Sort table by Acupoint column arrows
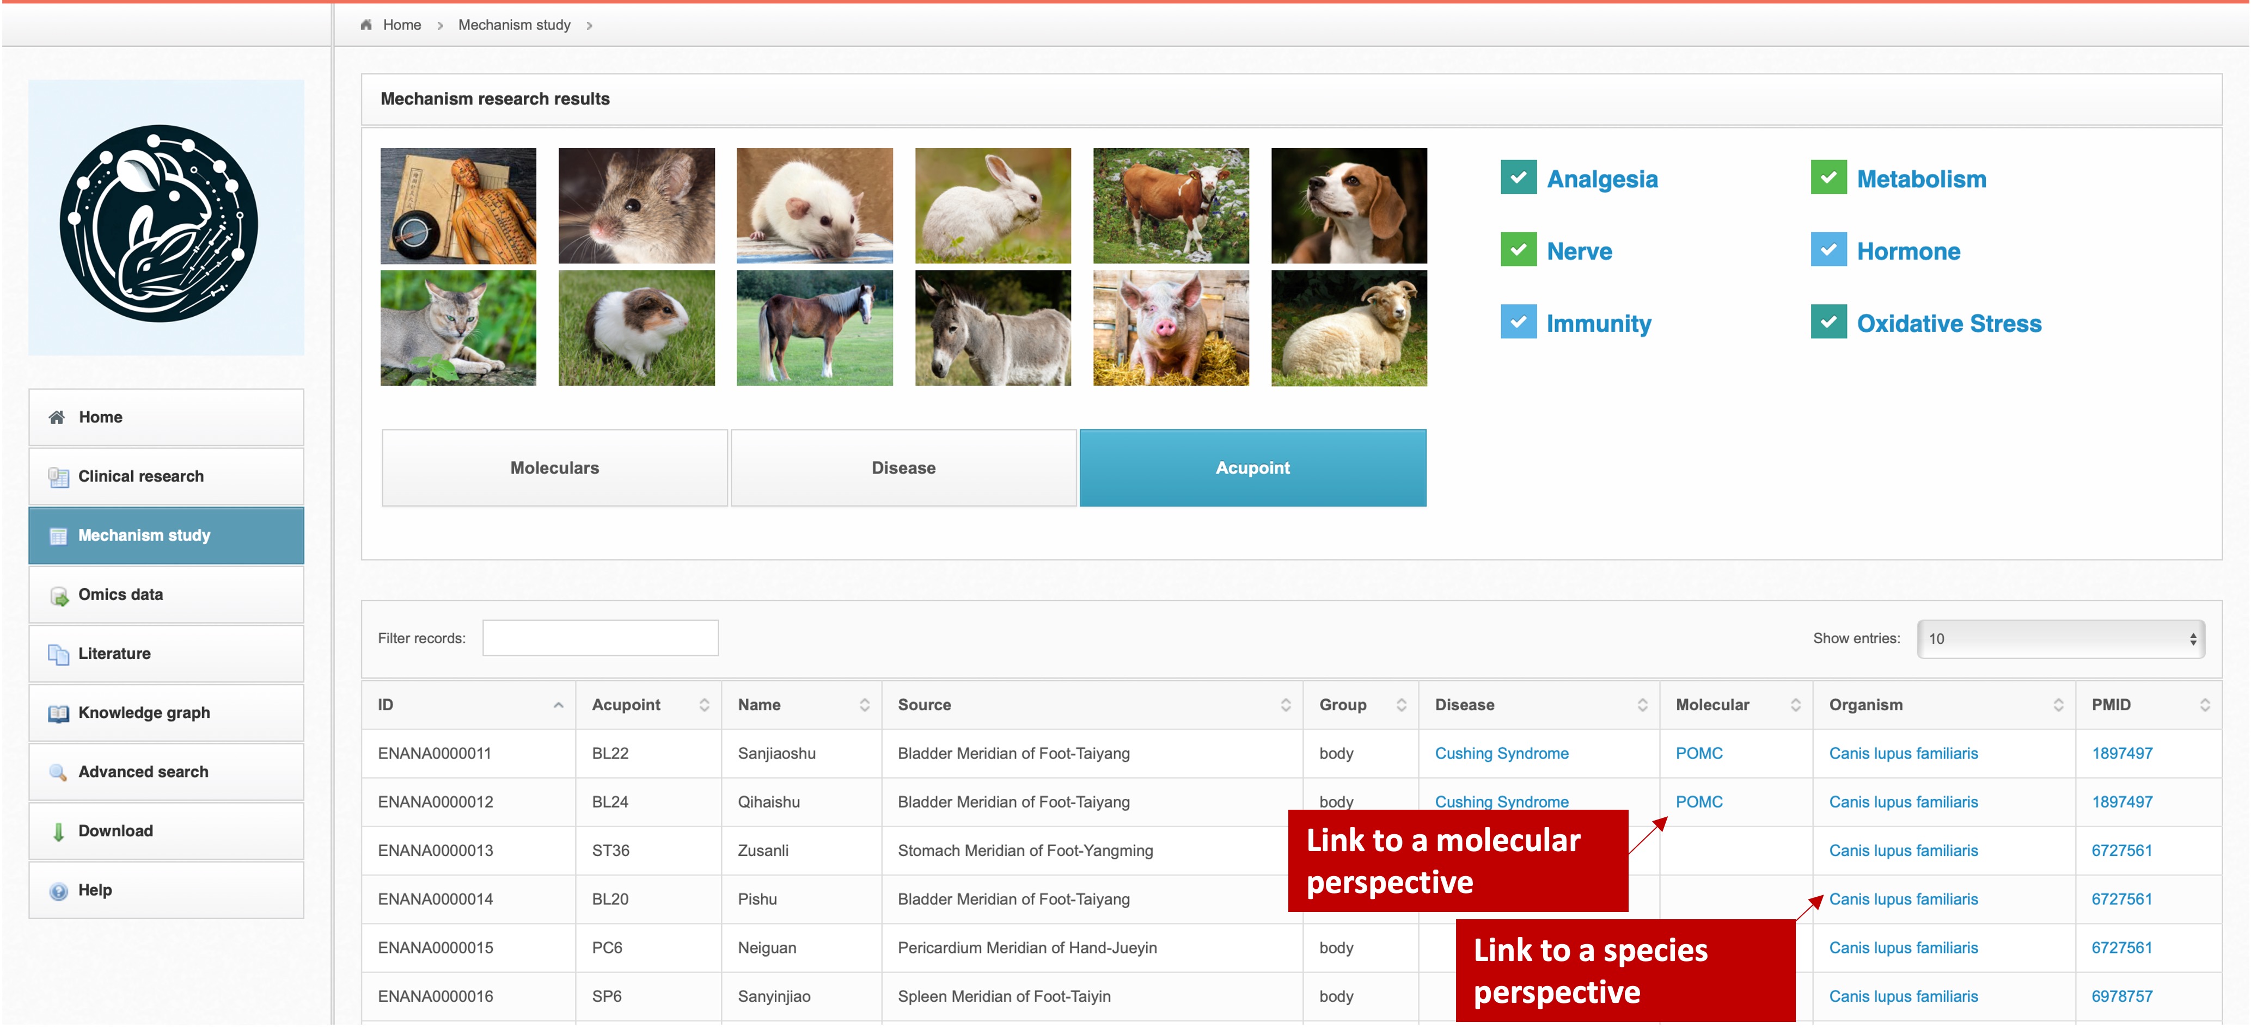Screen dimensions: 2251x1035 click(704, 705)
